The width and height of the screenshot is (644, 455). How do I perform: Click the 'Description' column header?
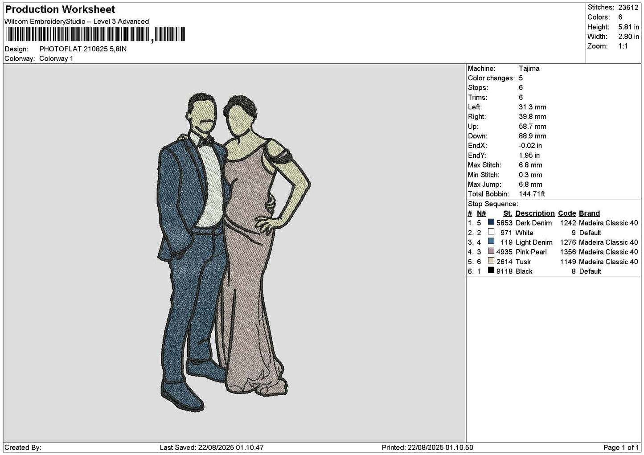coord(535,213)
